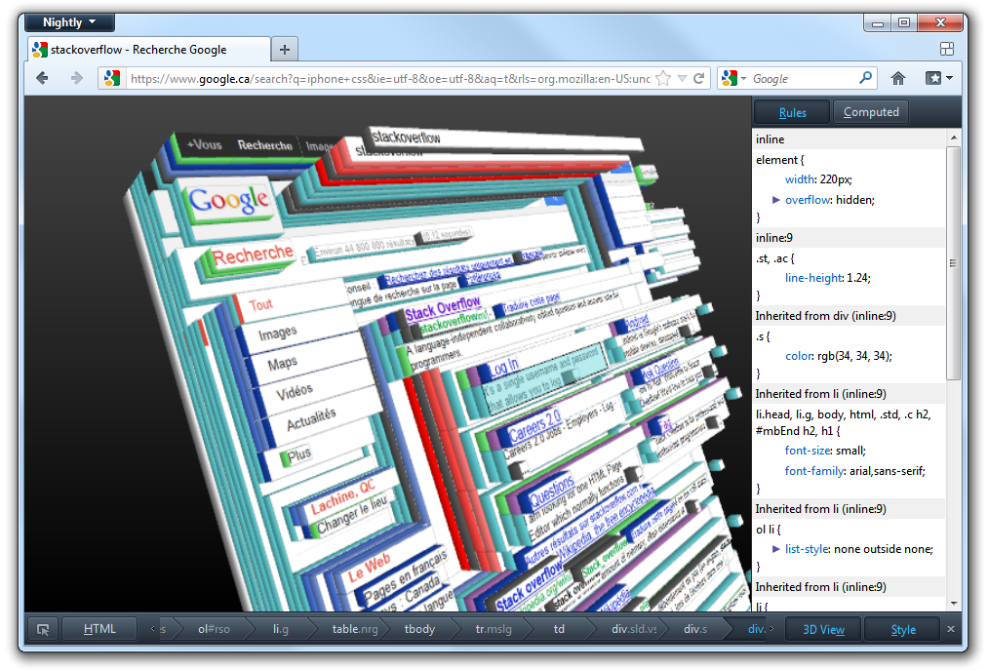The image size is (988, 670).
Task: Click the Back navigation arrow
Action: click(43, 79)
